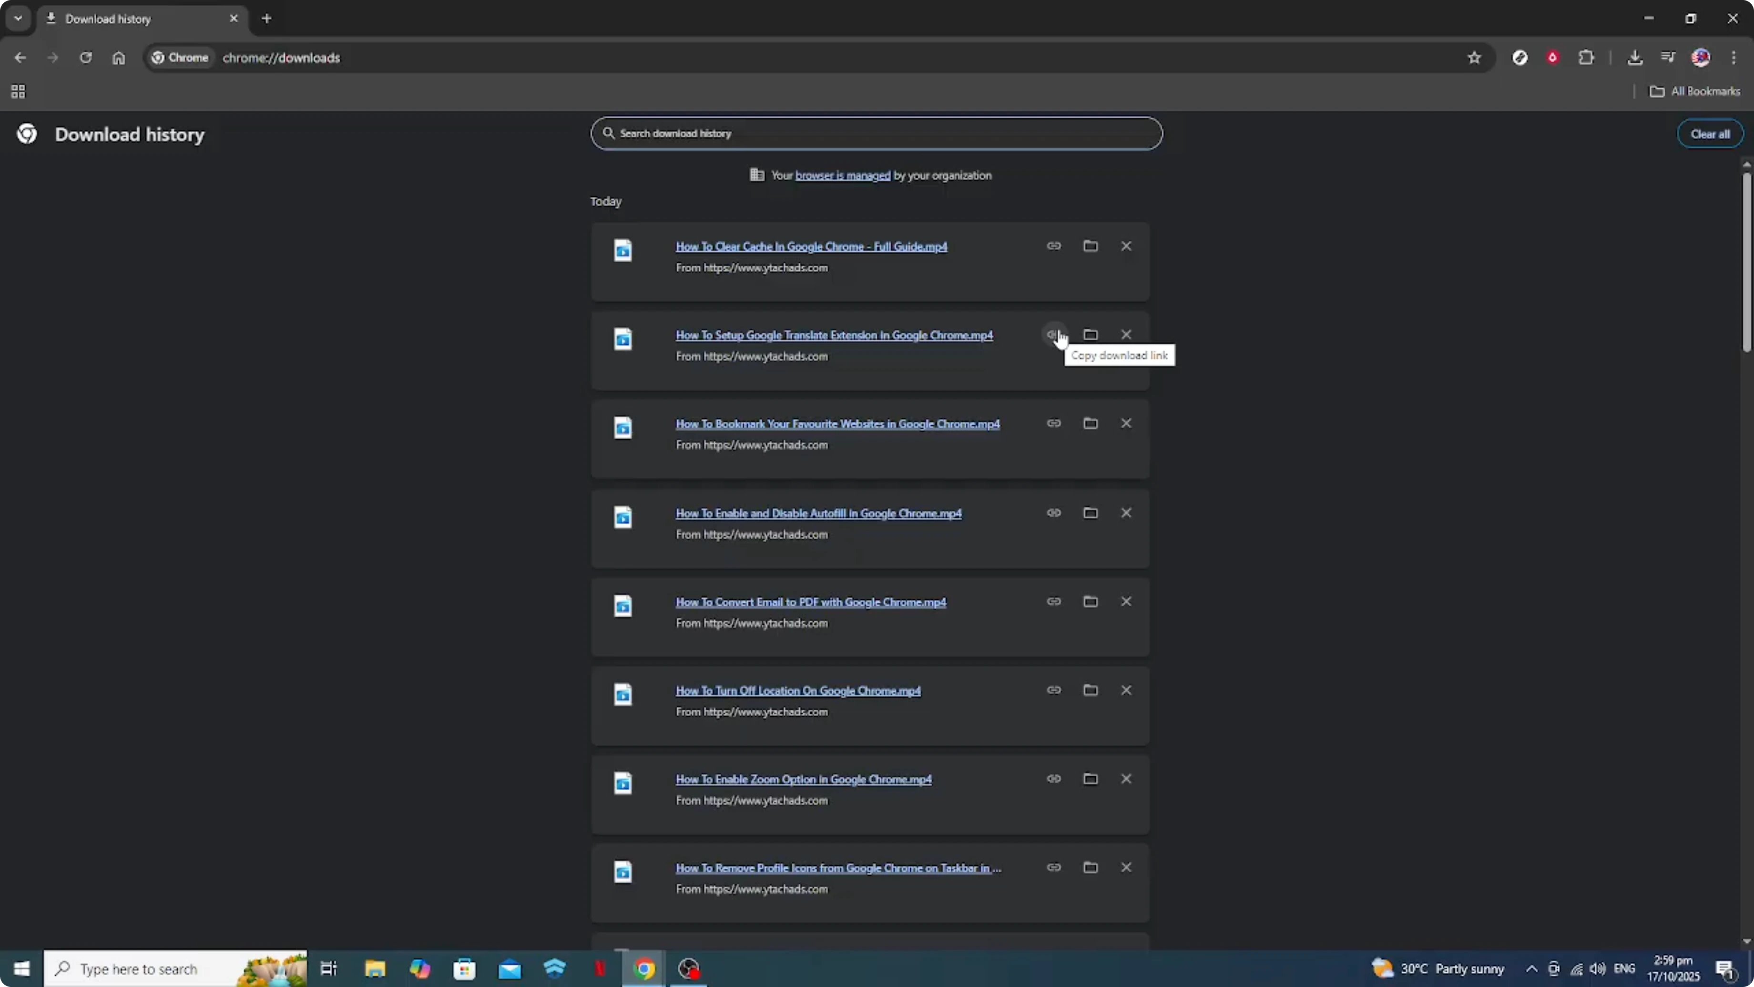Open the browser is managed link
The height and width of the screenshot is (987, 1754).
tap(843, 175)
